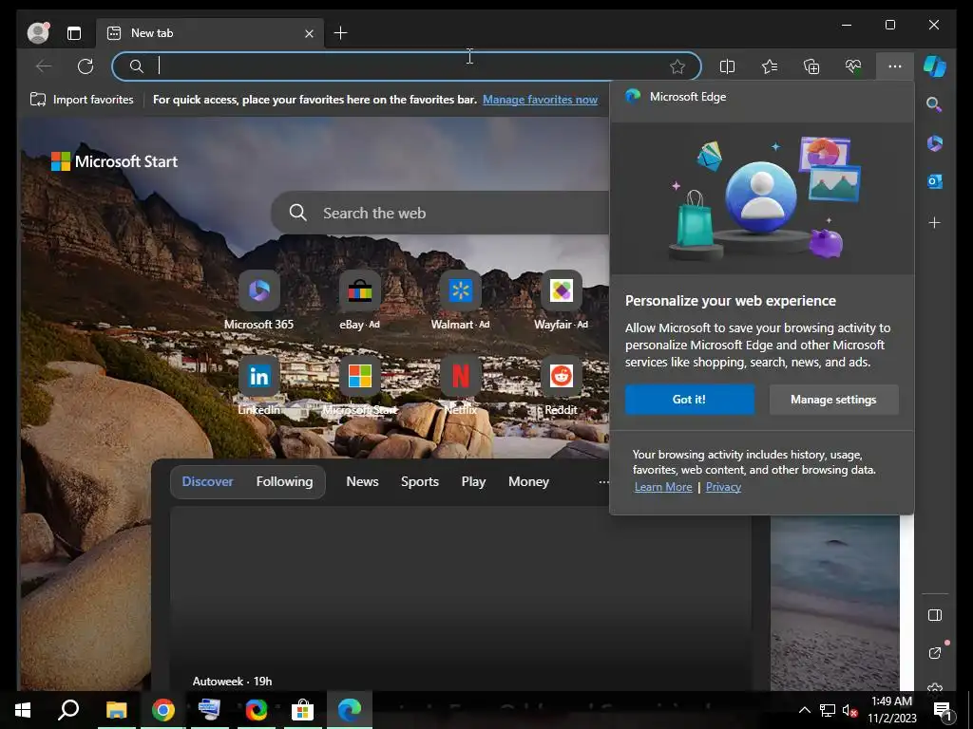Click Import favorites
The width and height of the screenshot is (973, 729).
tap(82, 99)
